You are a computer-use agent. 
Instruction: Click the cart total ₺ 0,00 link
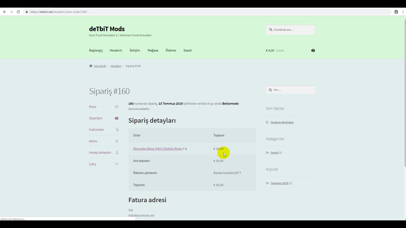tap(270, 50)
